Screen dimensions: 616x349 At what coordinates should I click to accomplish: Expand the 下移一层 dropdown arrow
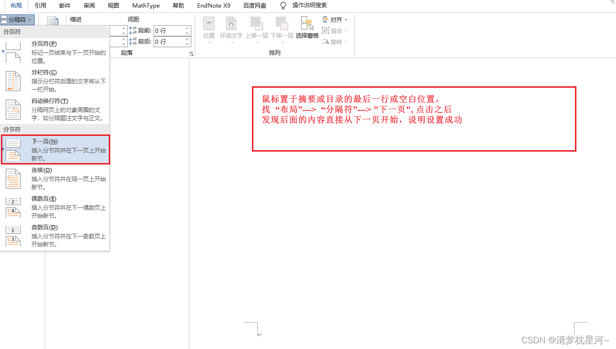[x=282, y=42]
